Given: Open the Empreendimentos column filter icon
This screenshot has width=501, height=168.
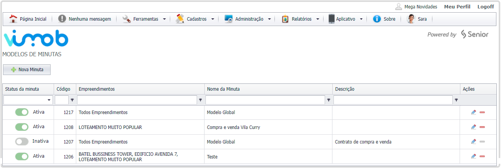Looking at the screenshot, I should point(200,100).
